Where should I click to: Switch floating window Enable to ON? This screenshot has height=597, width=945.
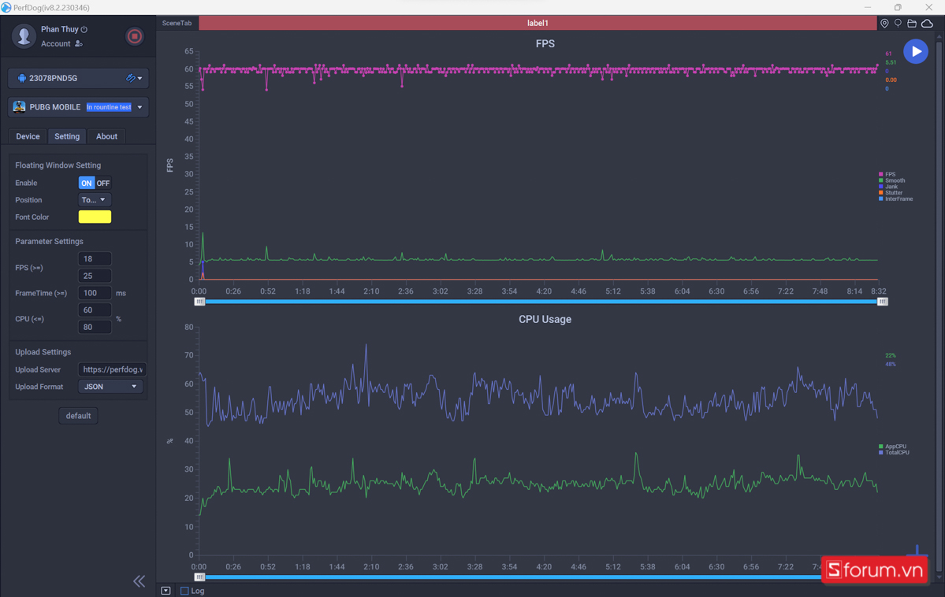pyautogui.click(x=86, y=184)
